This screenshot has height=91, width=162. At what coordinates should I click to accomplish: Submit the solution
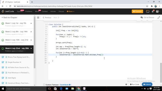point(147,84)
